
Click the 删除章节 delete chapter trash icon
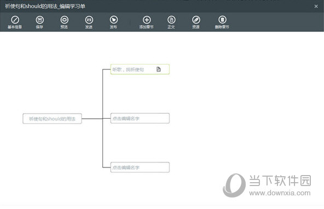coord(222,20)
